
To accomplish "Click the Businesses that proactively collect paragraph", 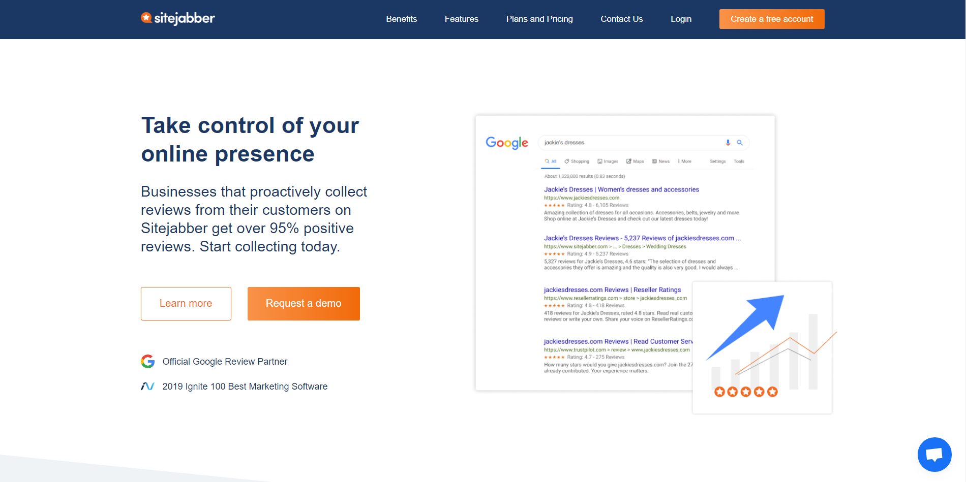I will click(254, 219).
